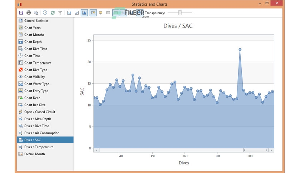Click the Transparency slider handle
299x173 pixels.
click(180, 13)
